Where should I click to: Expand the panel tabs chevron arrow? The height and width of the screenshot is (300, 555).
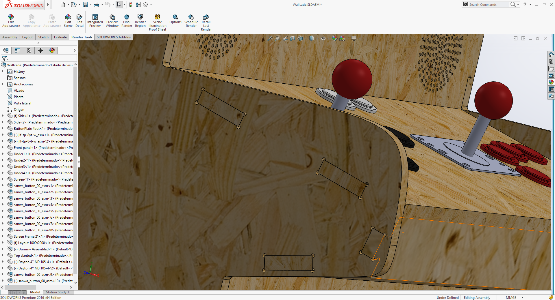click(x=75, y=50)
